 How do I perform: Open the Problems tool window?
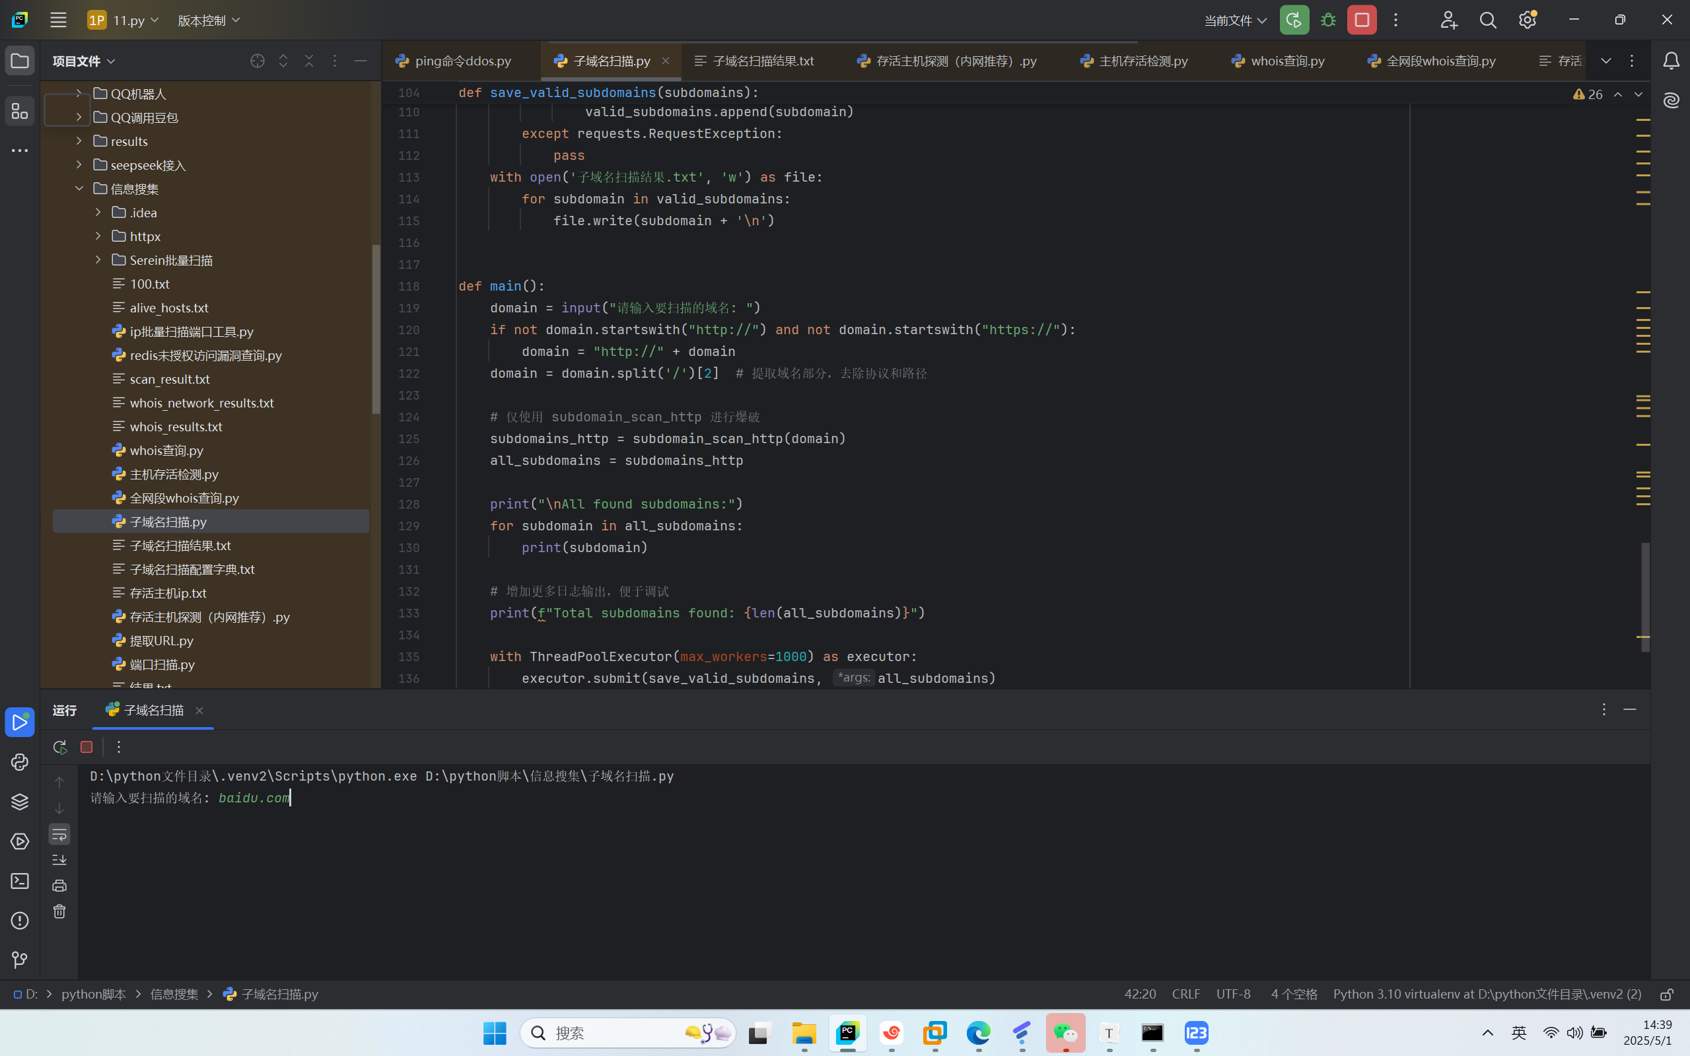tap(20, 921)
